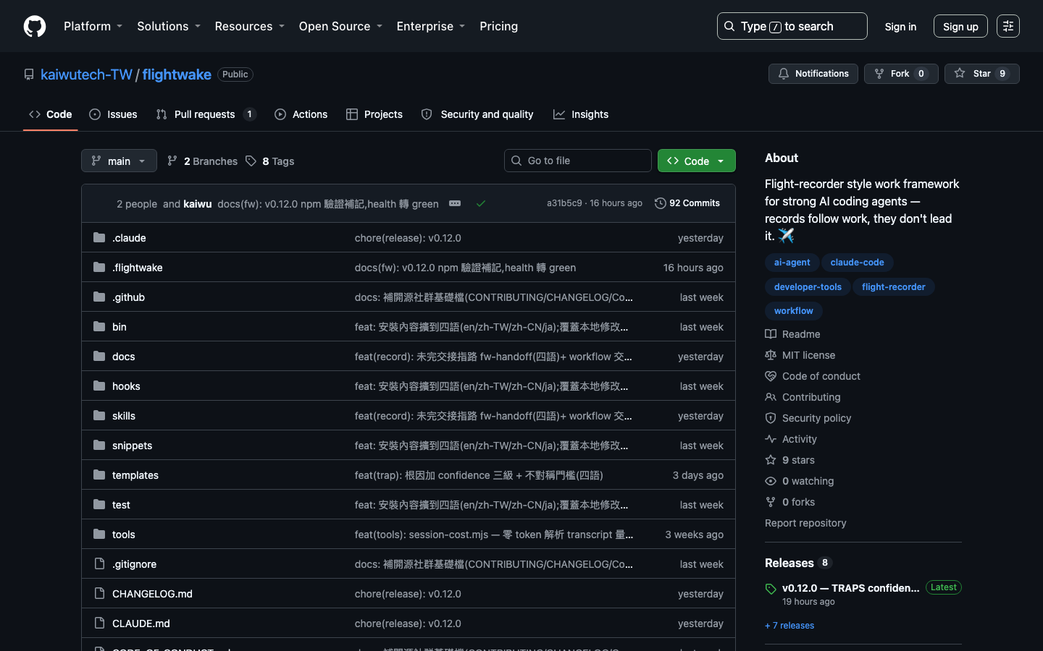Switch to the Issues tab

click(x=113, y=114)
